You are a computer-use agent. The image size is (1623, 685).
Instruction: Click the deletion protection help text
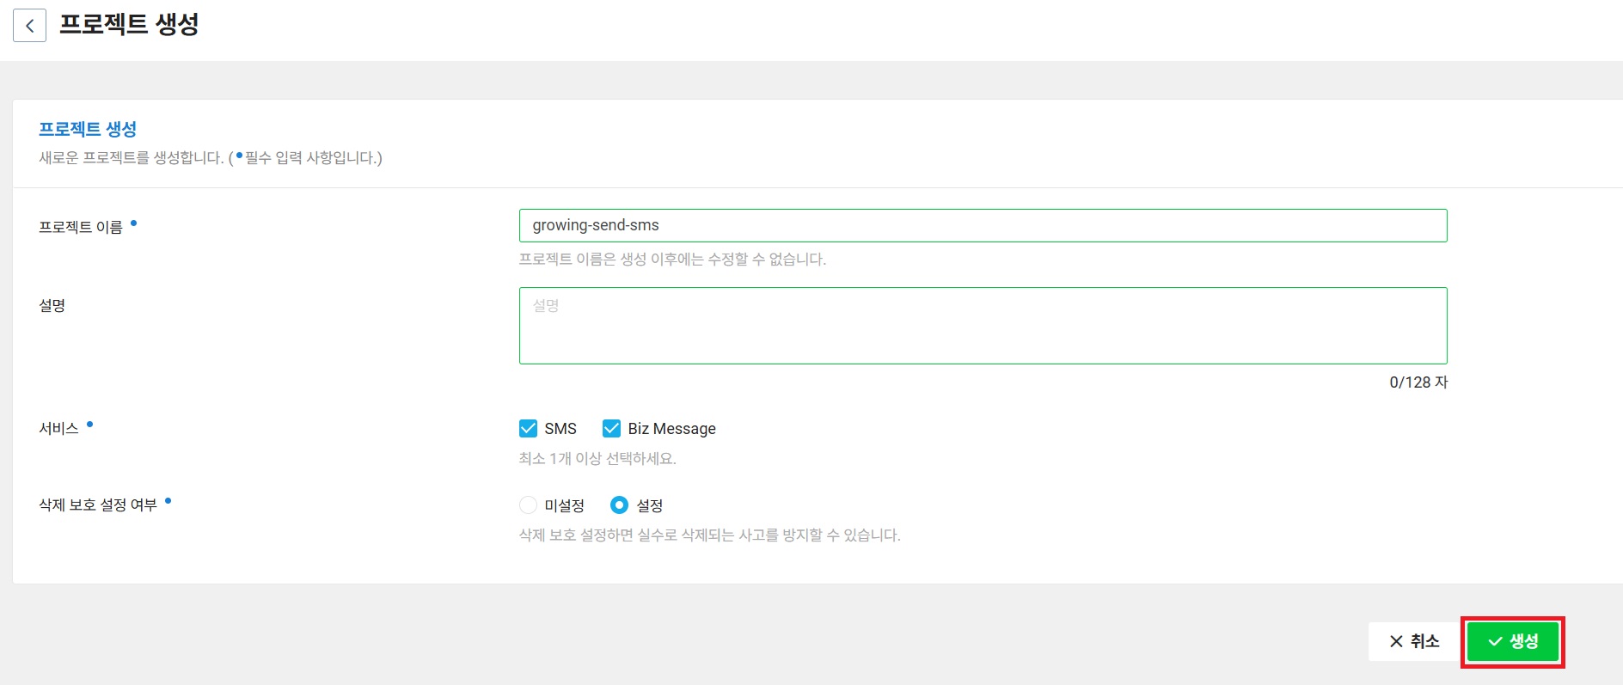click(710, 535)
